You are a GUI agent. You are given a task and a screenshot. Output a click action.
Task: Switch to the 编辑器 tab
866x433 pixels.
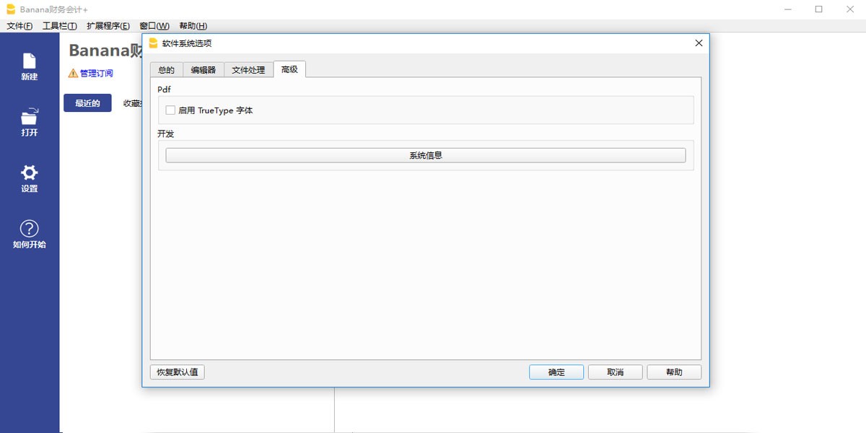(x=203, y=70)
